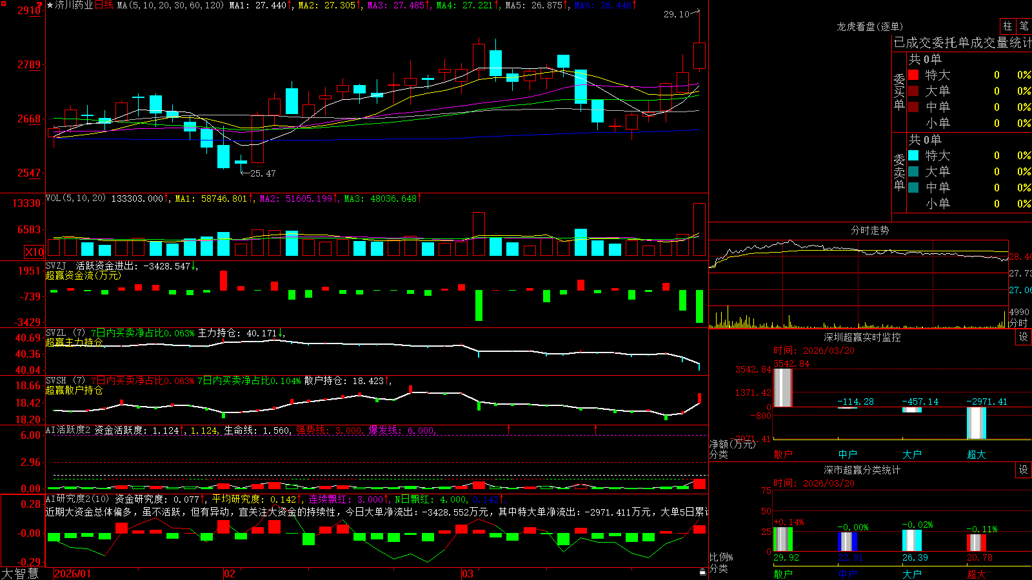The width and height of the screenshot is (1032, 580).
Task: Click the 25.47 low price marker
Action: 263,173
